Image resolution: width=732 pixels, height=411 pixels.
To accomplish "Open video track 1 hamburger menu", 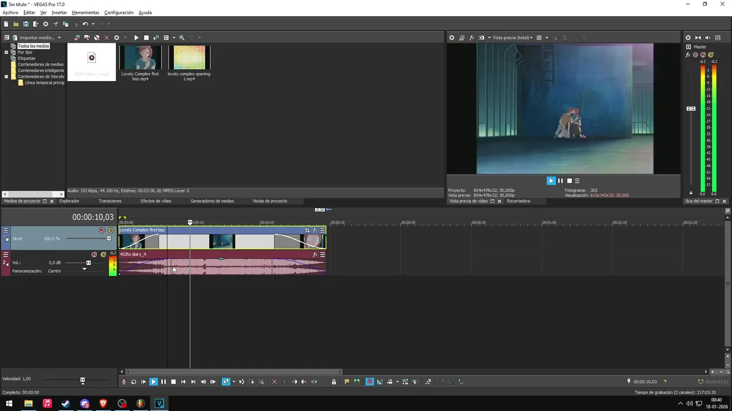I will click(6, 230).
